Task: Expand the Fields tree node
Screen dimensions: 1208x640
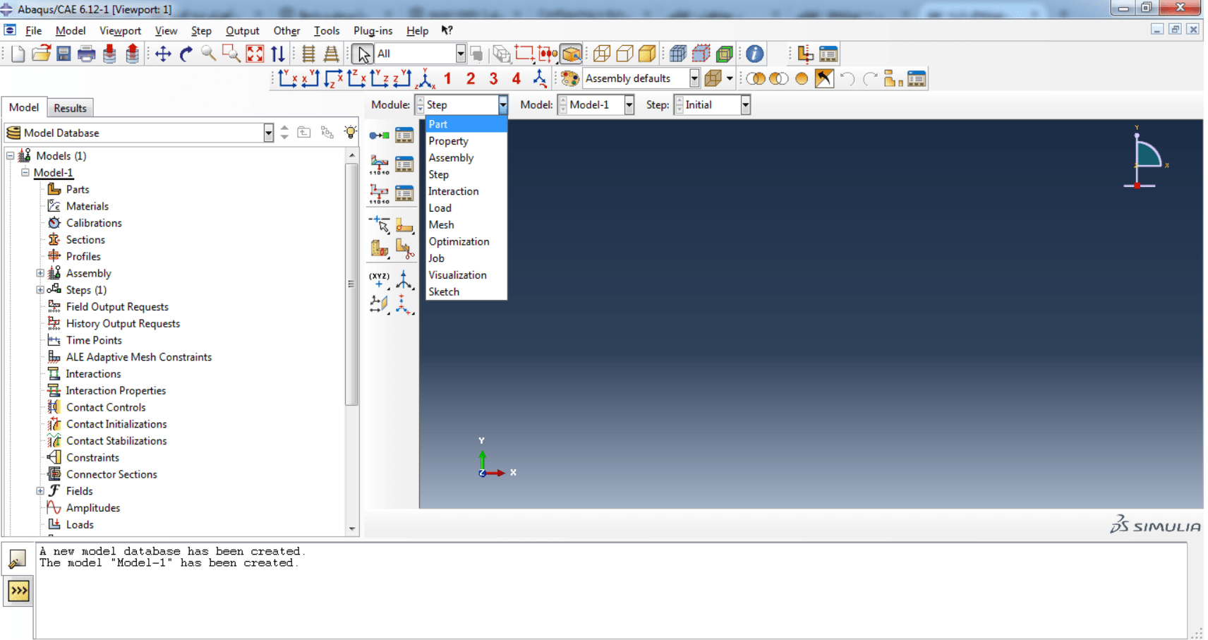Action: pyautogui.click(x=40, y=491)
